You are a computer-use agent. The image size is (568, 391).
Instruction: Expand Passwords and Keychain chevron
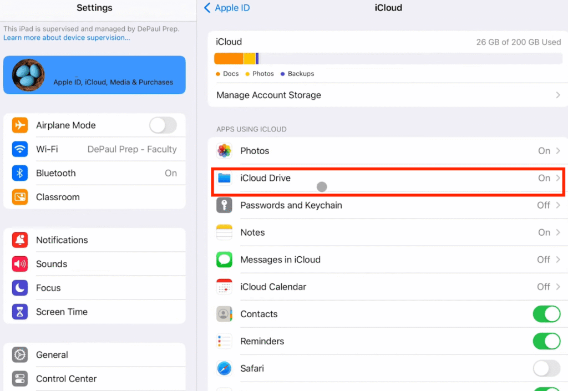[558, 205]
